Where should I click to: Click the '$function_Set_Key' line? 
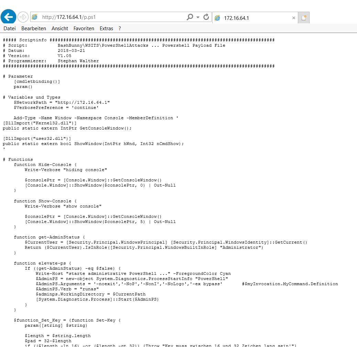(67, 320)
